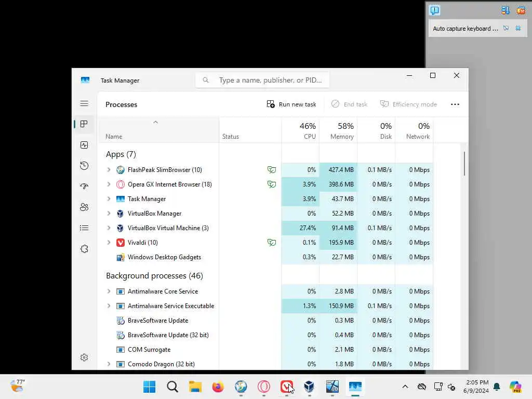The image size is (532, 399).
Task: Click Background processes (46) heading
Action: pos(154,276)
